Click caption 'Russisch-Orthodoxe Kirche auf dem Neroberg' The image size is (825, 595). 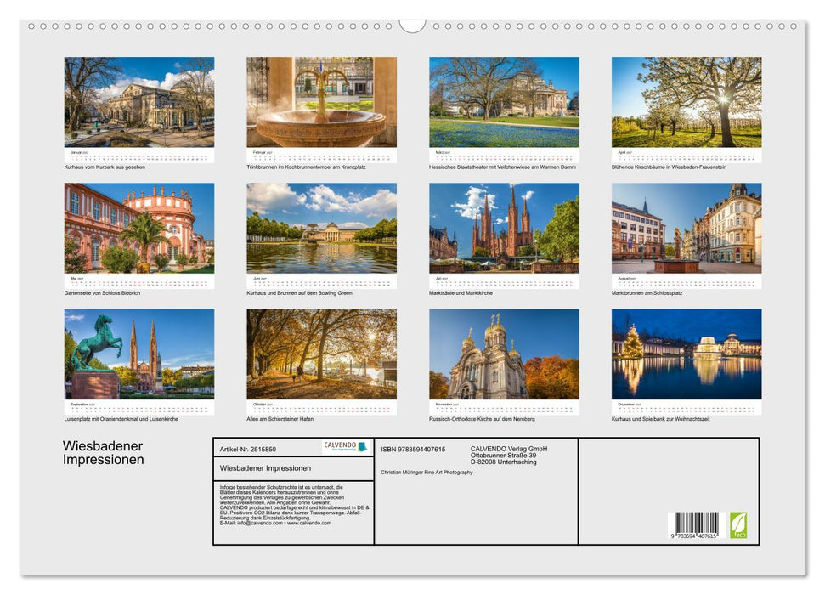482,419
